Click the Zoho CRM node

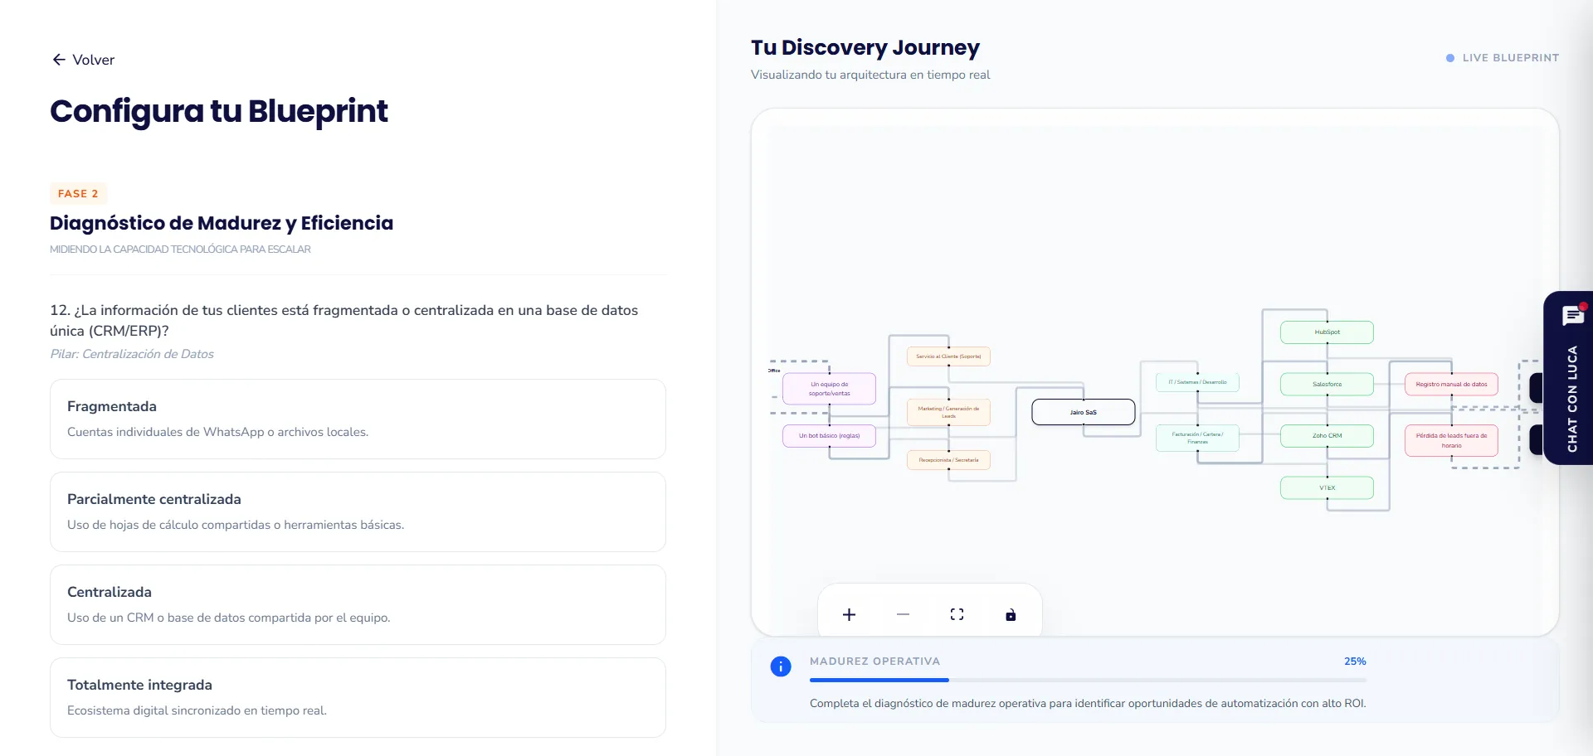(1327, 435)
